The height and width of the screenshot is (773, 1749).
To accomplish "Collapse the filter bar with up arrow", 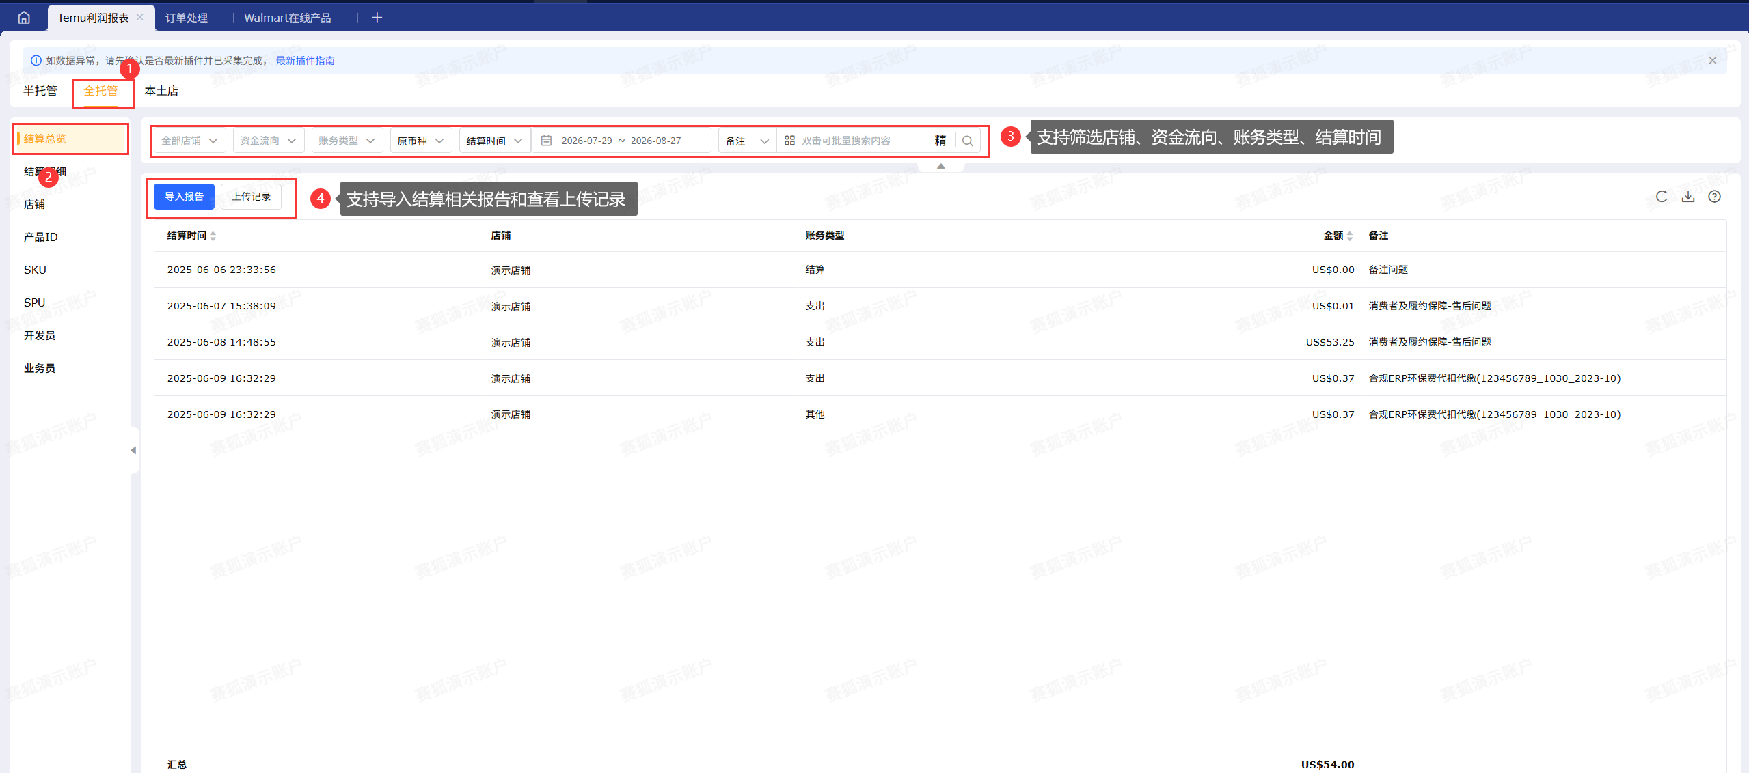I will point(940,166).
